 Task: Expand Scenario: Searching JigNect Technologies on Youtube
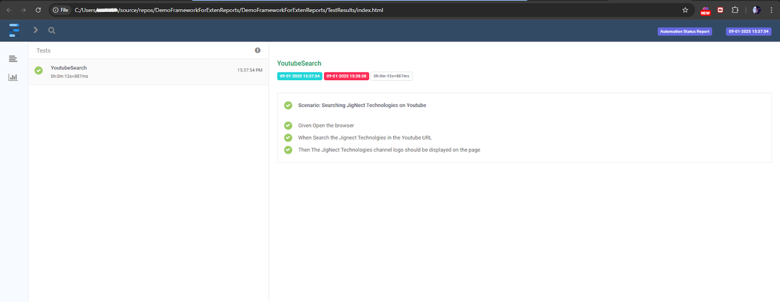point(362,105)
